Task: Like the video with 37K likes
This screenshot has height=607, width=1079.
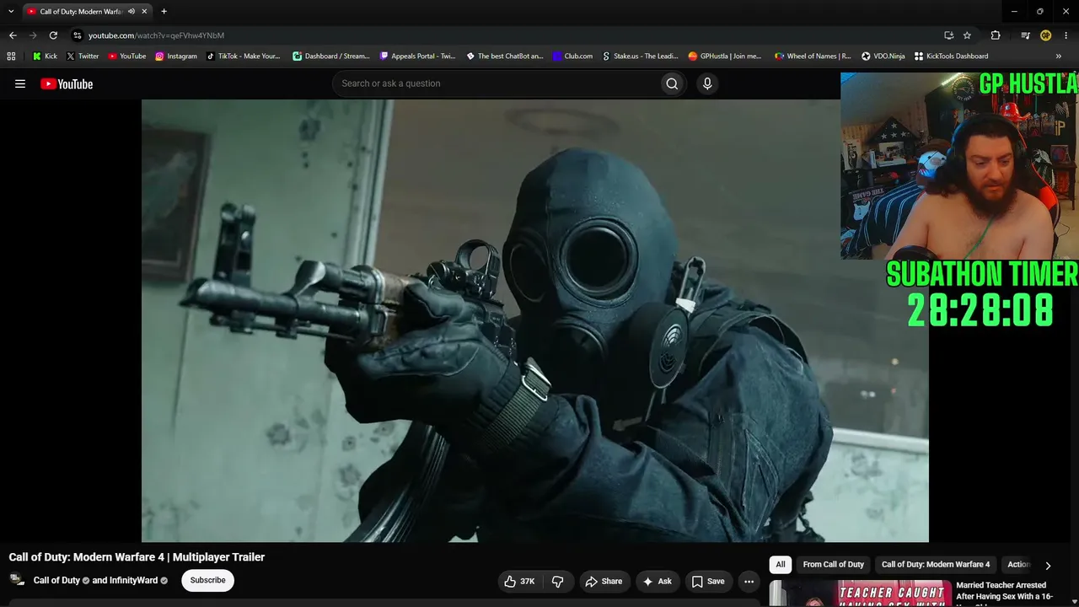Action: [x=519, y=581]
